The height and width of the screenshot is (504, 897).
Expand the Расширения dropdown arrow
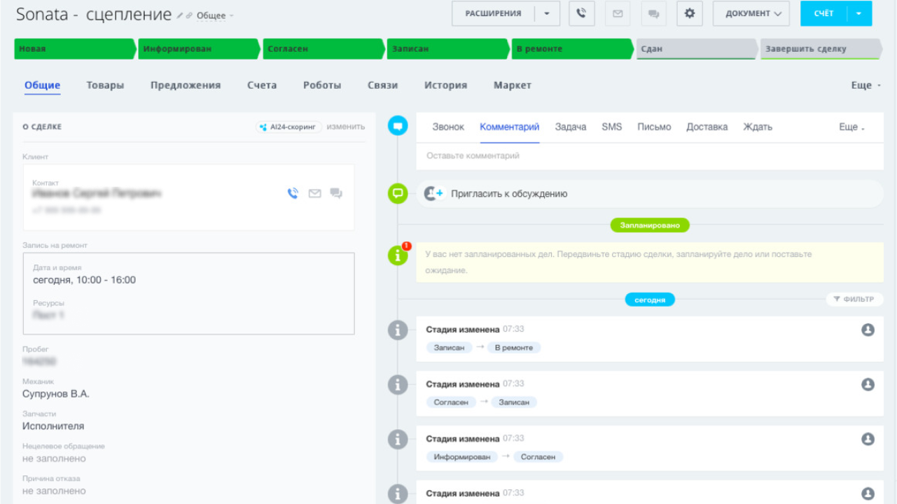pos(547,13)
